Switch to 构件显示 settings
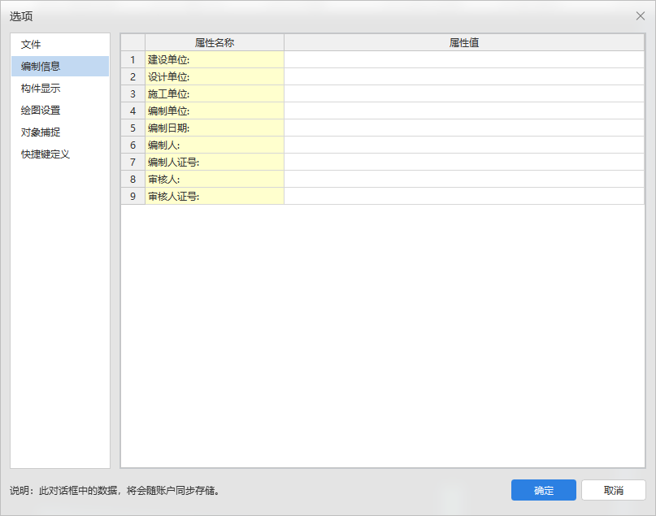 41,89
